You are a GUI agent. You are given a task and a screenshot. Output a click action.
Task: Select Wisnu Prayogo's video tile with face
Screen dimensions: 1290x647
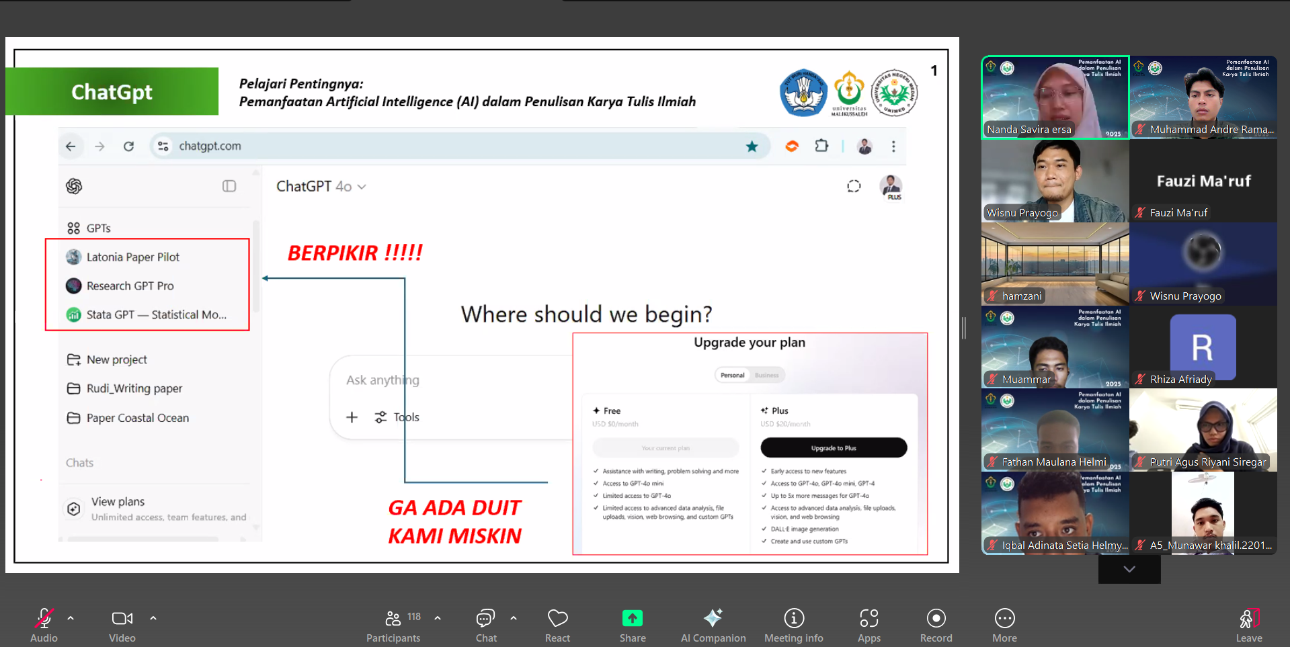click(1055, 181)
